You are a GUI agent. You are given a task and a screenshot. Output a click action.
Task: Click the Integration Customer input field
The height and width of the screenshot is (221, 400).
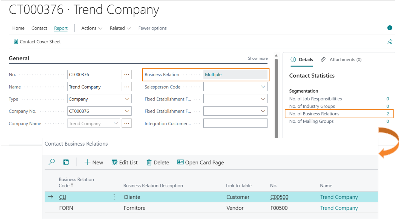(235, 123)
